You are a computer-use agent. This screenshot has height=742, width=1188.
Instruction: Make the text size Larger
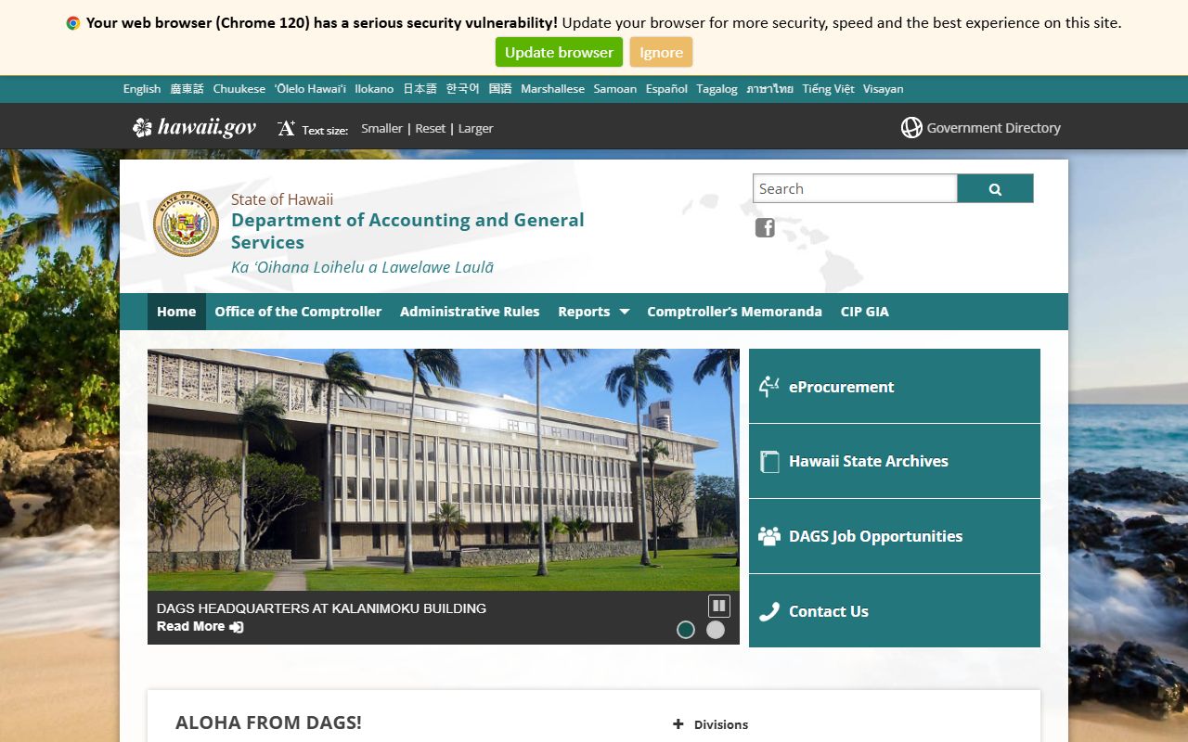pos(475,129)
